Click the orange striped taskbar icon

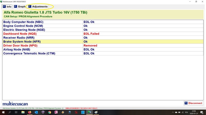pos(63,112)
